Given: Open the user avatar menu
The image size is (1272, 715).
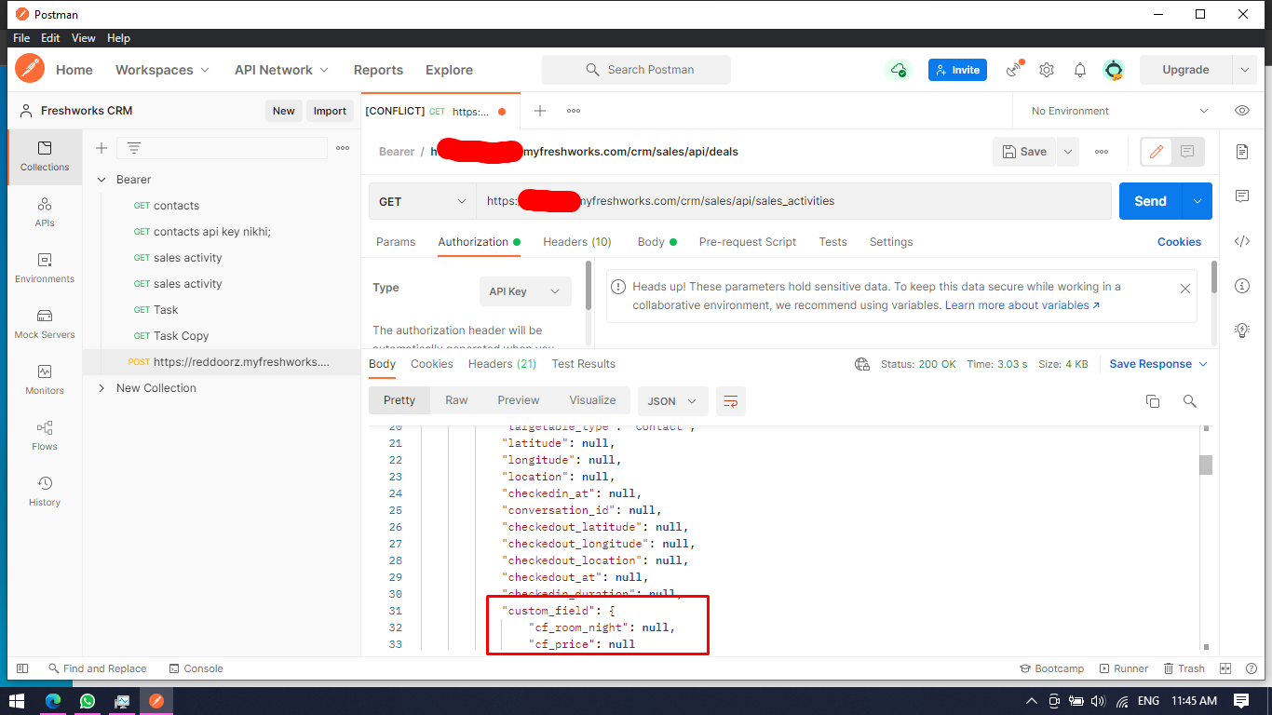Looking at the screenshot, I should point(1114,70).
